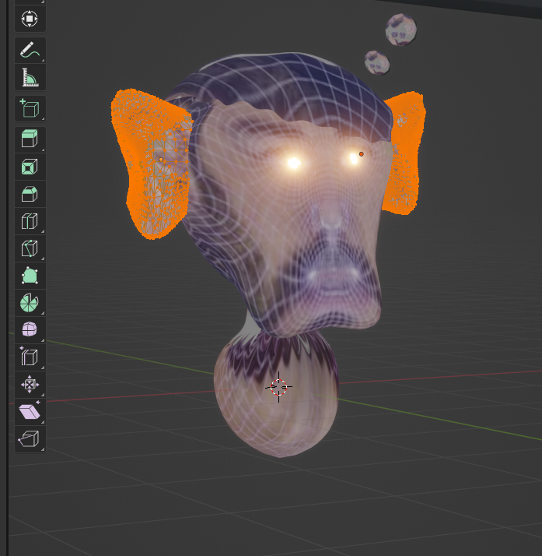Select the Transform tool
Screen dimensions: 542x556
point(30,19)
